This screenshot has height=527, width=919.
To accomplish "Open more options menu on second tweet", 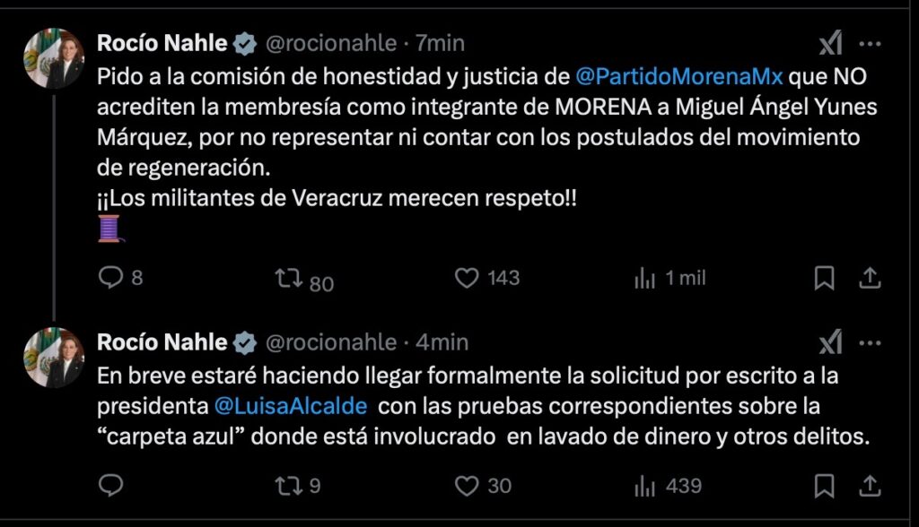I will [x=870, y=341].
